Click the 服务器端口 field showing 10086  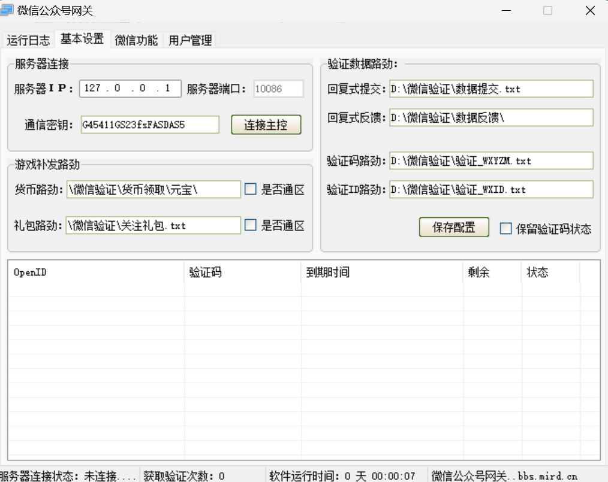tap(278, 89)
